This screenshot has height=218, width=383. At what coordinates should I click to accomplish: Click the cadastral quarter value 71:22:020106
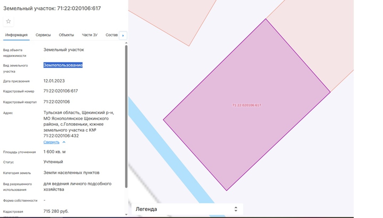(x=57, y=102)
